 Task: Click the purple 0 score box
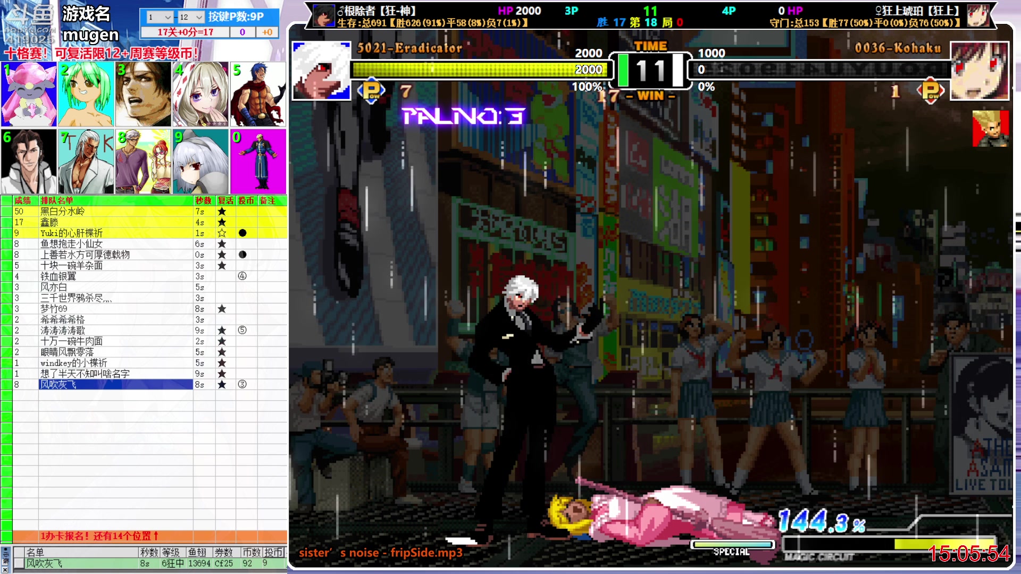coord(242,32)
